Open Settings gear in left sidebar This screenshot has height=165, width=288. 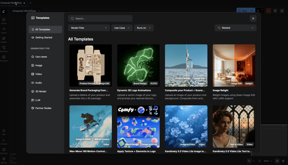click(4, 160)
